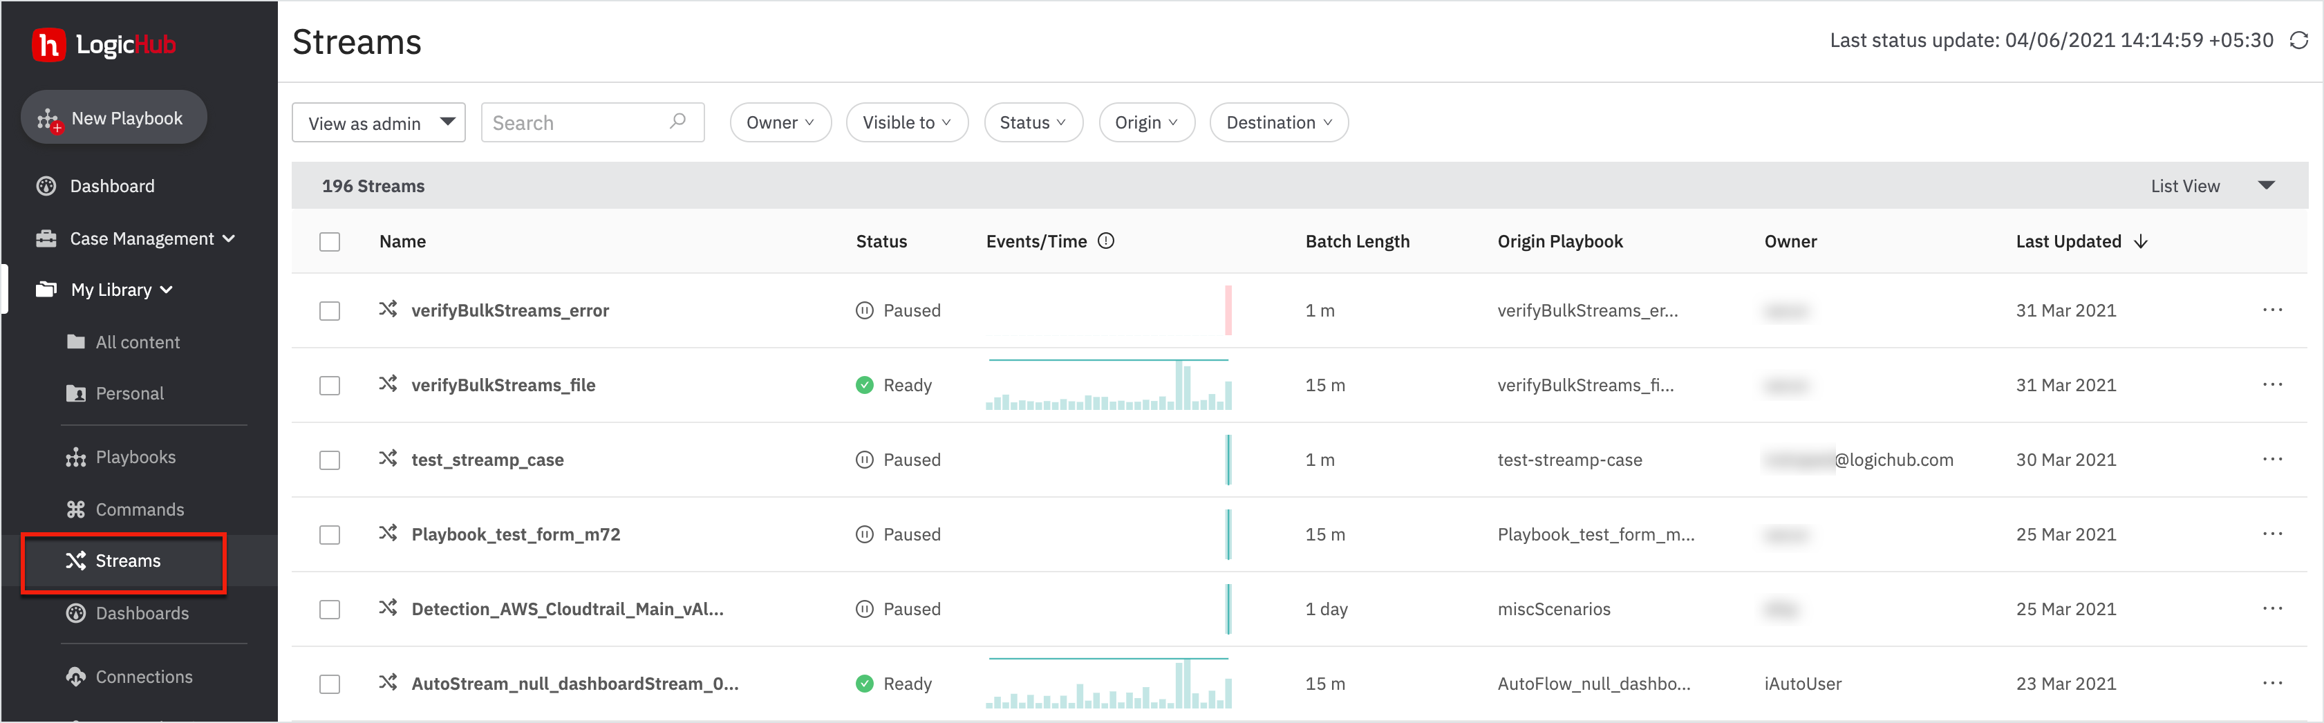Open the Playbook_test_form_m72 stream link
Viewport: 2324px width, 723px height.
tap(516, 534)
